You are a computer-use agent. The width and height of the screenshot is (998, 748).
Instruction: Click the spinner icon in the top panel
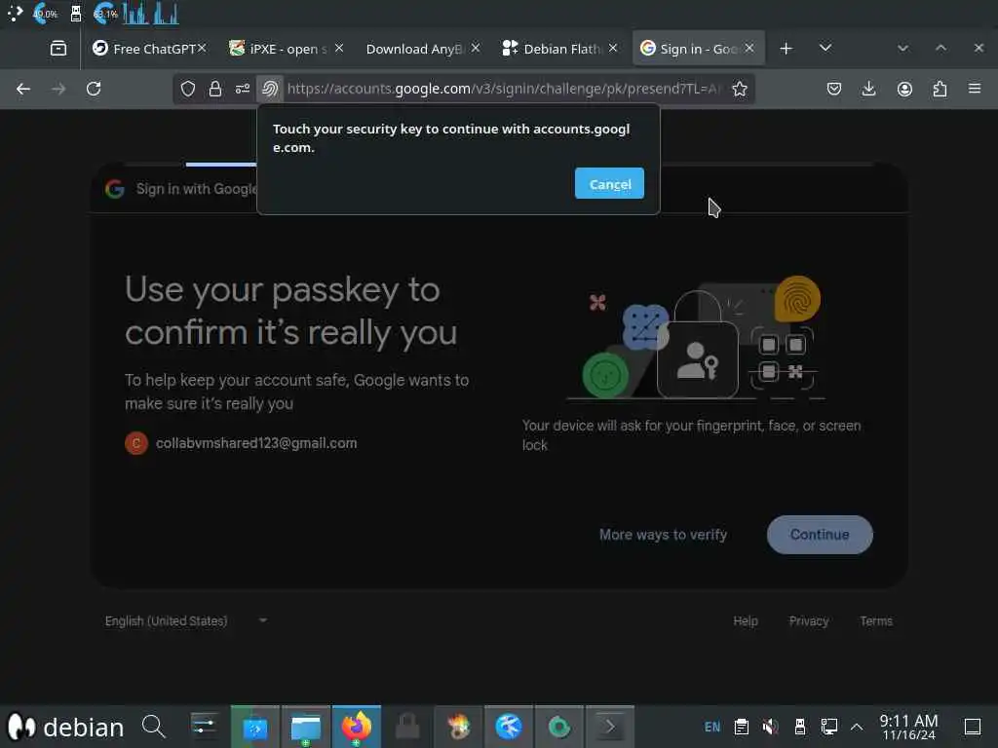point(15,13)
